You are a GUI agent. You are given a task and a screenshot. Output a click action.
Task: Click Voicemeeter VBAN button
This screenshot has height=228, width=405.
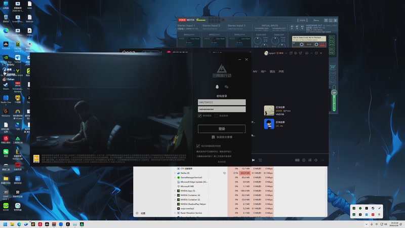[x=302, y=20]
